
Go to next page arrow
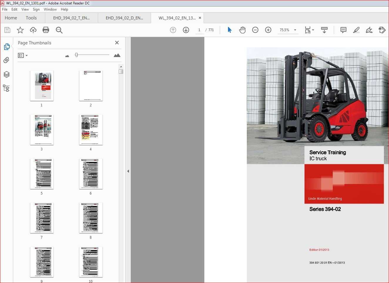coord(186,30)
